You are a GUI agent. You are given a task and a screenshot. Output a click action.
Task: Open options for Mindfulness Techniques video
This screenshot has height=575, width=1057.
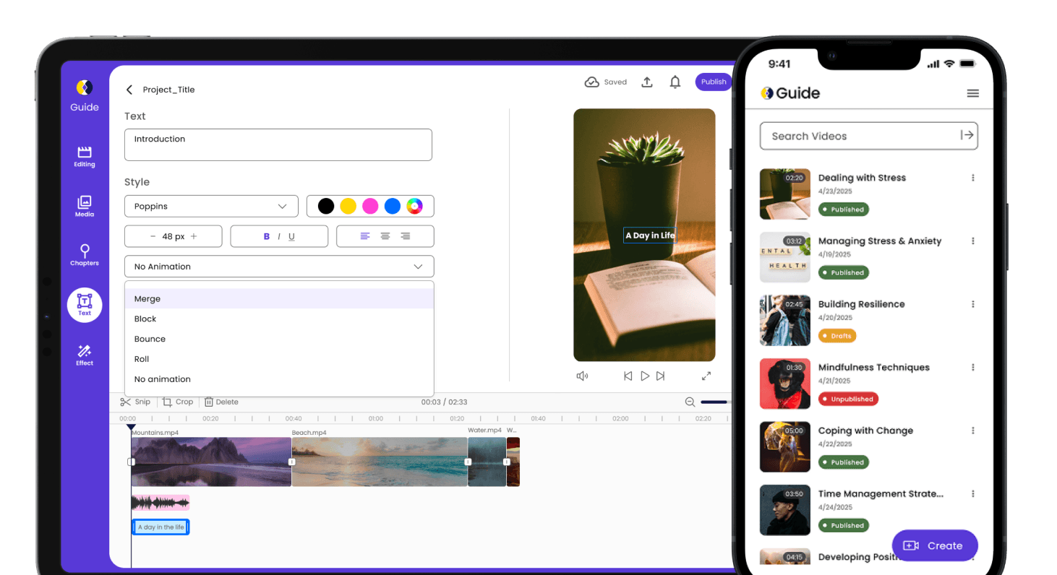(973, 367)
